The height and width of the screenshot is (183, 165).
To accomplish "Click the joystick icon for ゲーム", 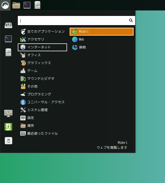I will pos(23,71).
